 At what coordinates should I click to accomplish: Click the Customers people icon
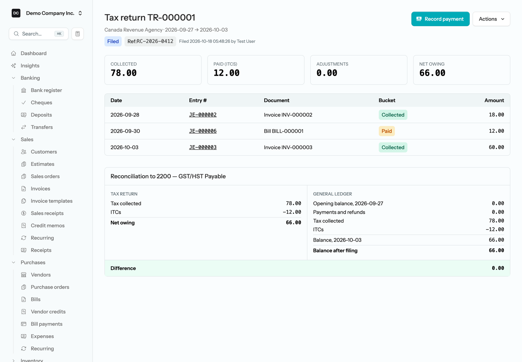pyautogui.click(x=24, y=152)
